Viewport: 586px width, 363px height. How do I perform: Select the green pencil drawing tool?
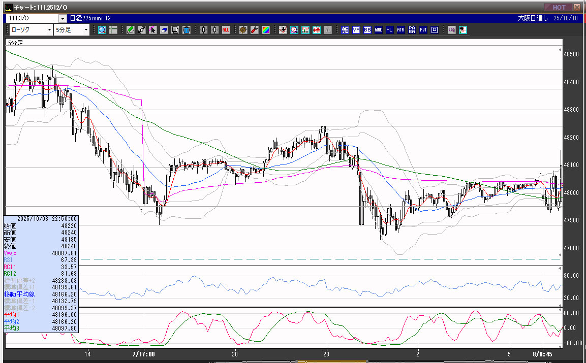click(131, 30)
